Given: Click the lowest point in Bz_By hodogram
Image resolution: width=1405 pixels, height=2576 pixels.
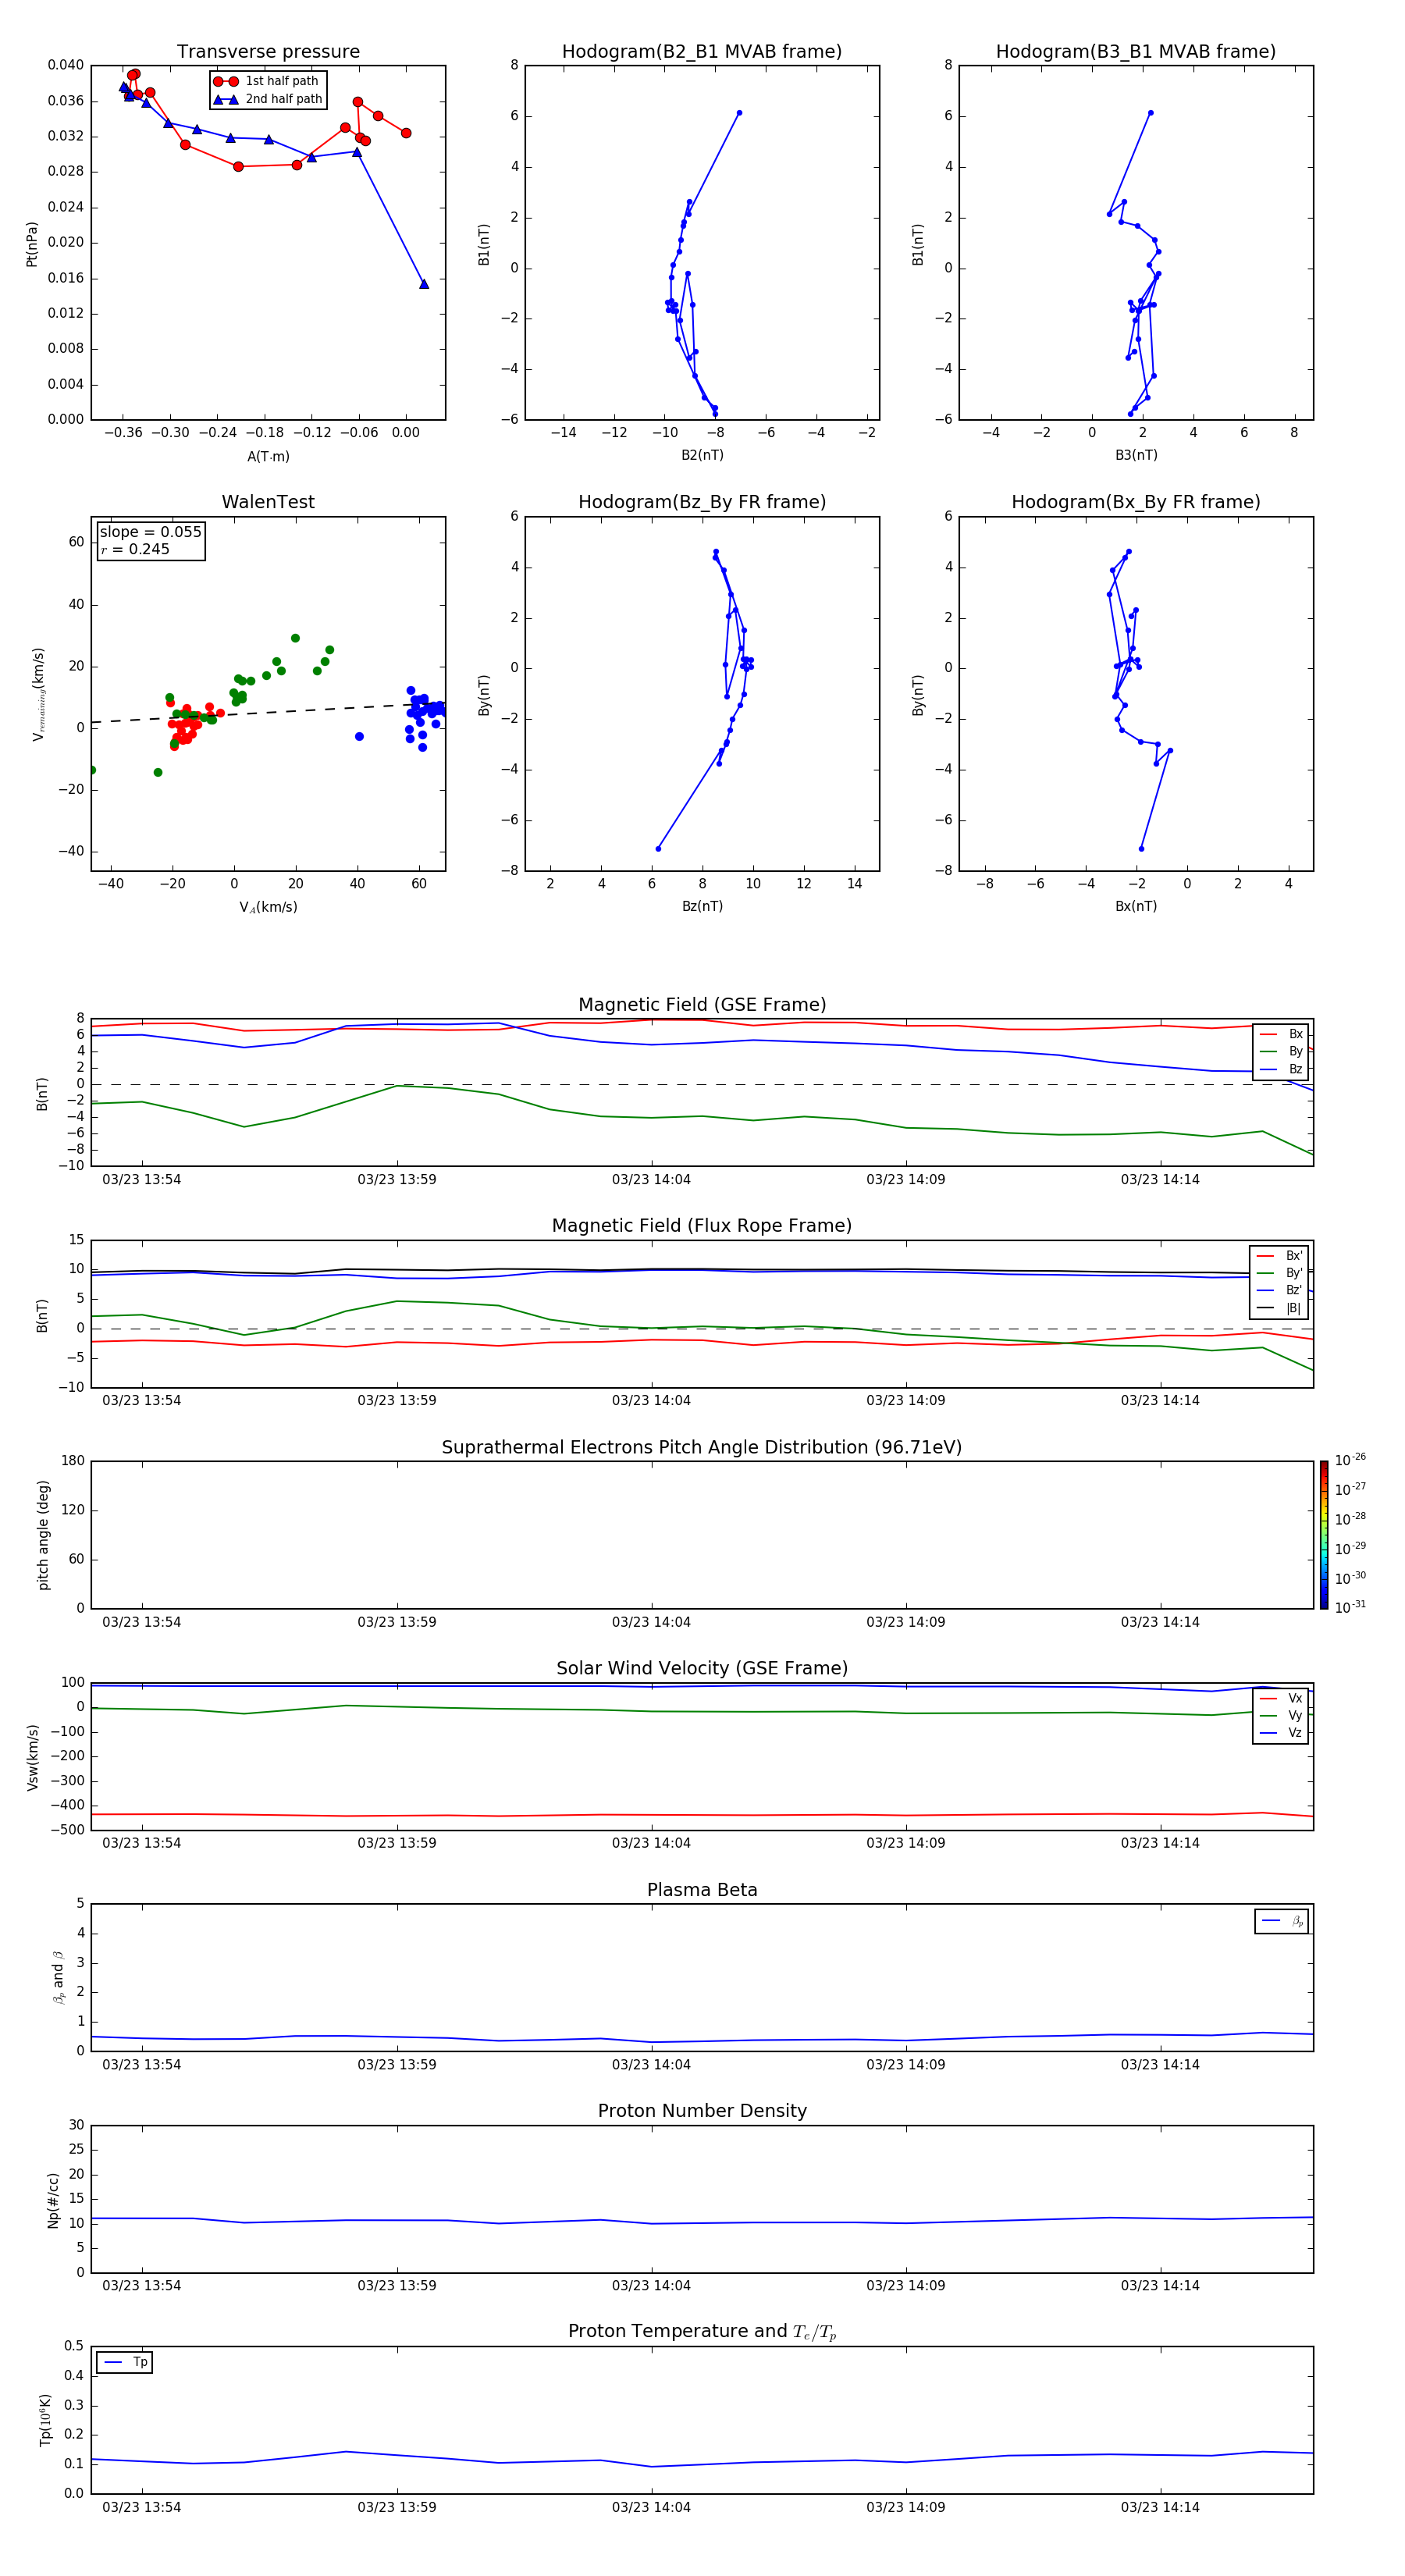Looking at the screenshot, I should 658,849.
